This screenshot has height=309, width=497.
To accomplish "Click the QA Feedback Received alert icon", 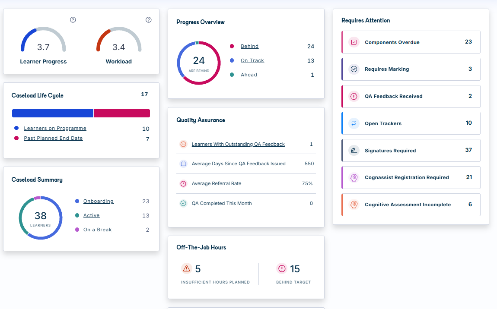I will pos(354,96).
